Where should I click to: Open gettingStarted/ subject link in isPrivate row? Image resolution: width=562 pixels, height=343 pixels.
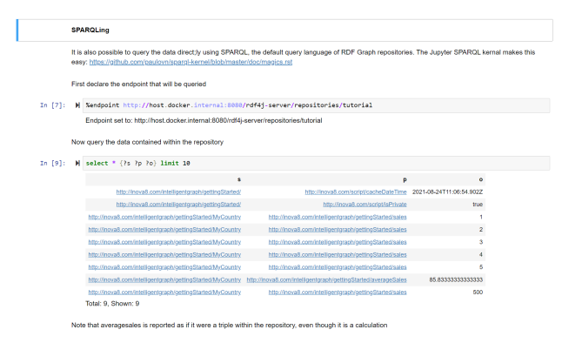click(178, 205)
